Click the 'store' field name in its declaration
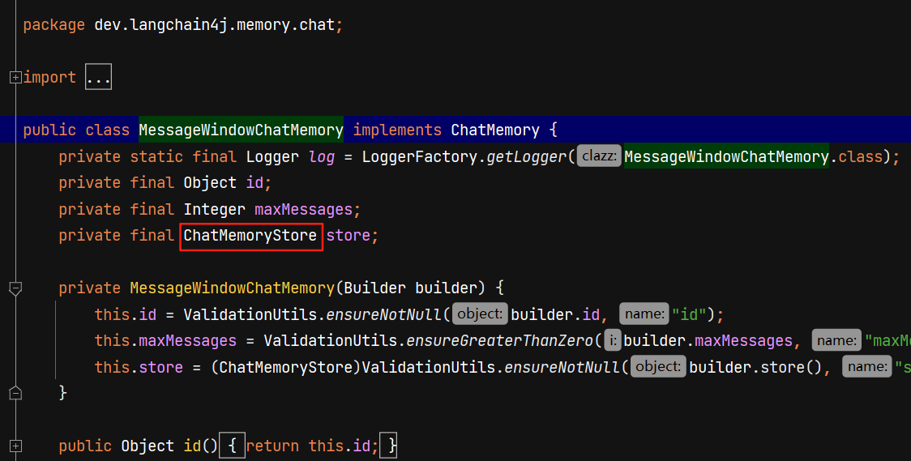The image size is (911, 461). click(349, 235)
